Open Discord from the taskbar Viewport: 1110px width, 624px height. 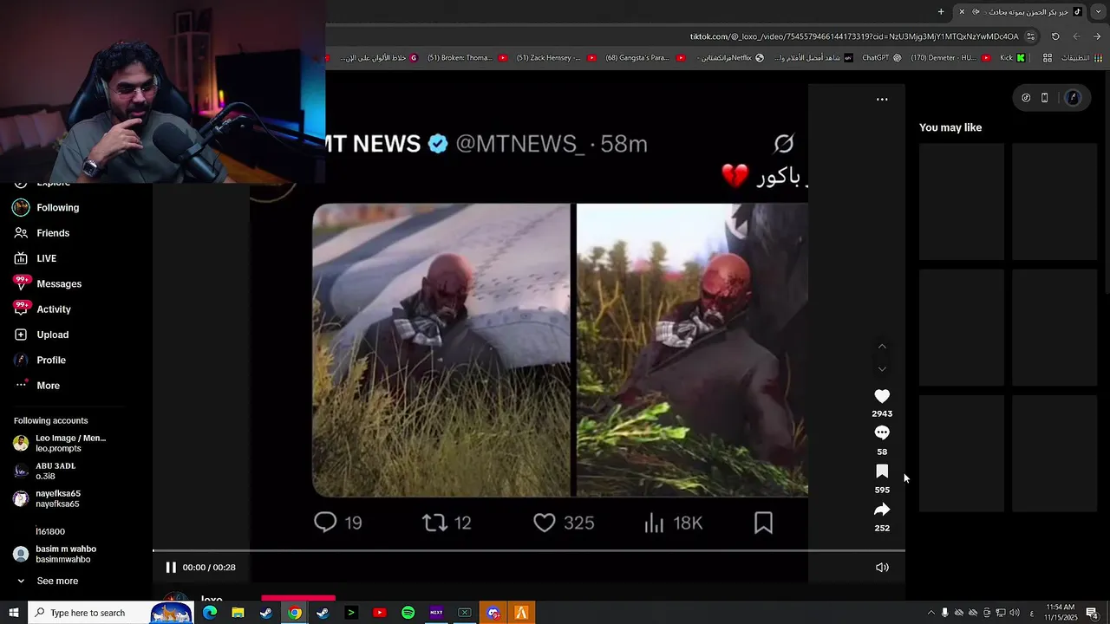point(493,613)
